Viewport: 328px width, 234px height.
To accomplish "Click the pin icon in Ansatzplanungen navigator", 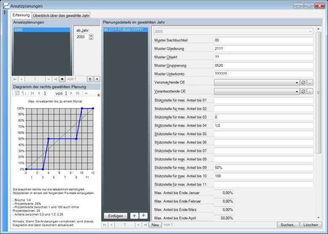I will coord(90,79).
